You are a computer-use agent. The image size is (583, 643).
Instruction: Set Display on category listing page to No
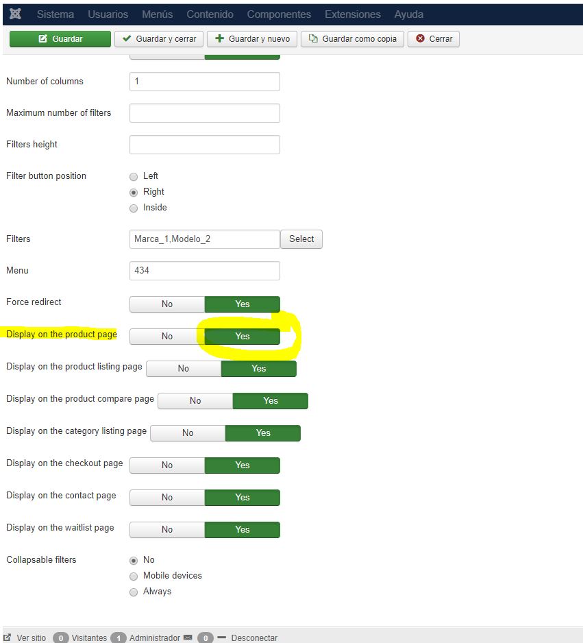tap(188, 433)
